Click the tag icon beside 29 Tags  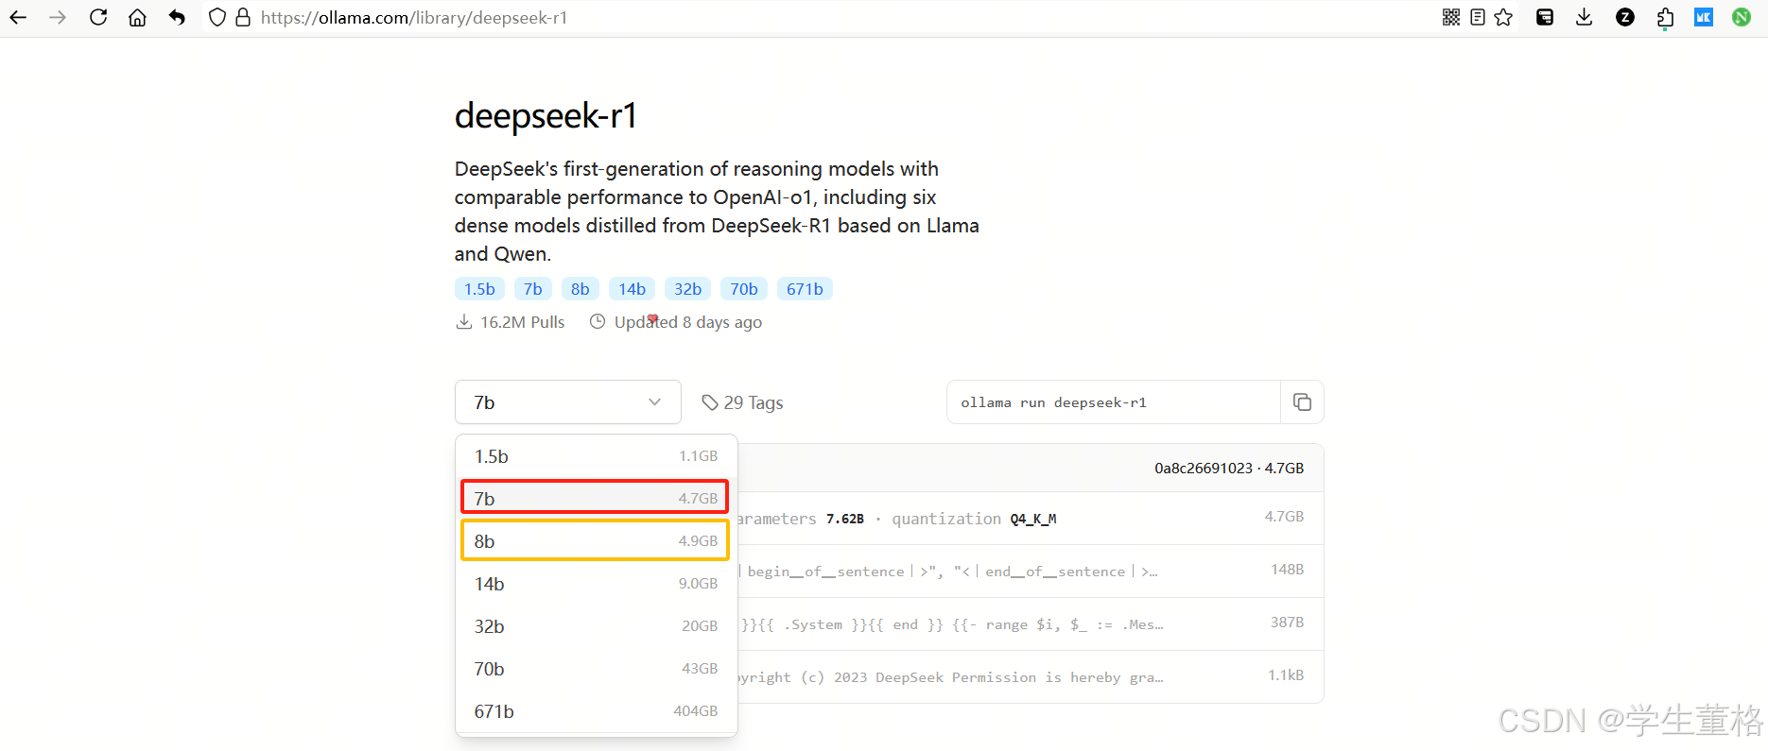tap(710, 402)
